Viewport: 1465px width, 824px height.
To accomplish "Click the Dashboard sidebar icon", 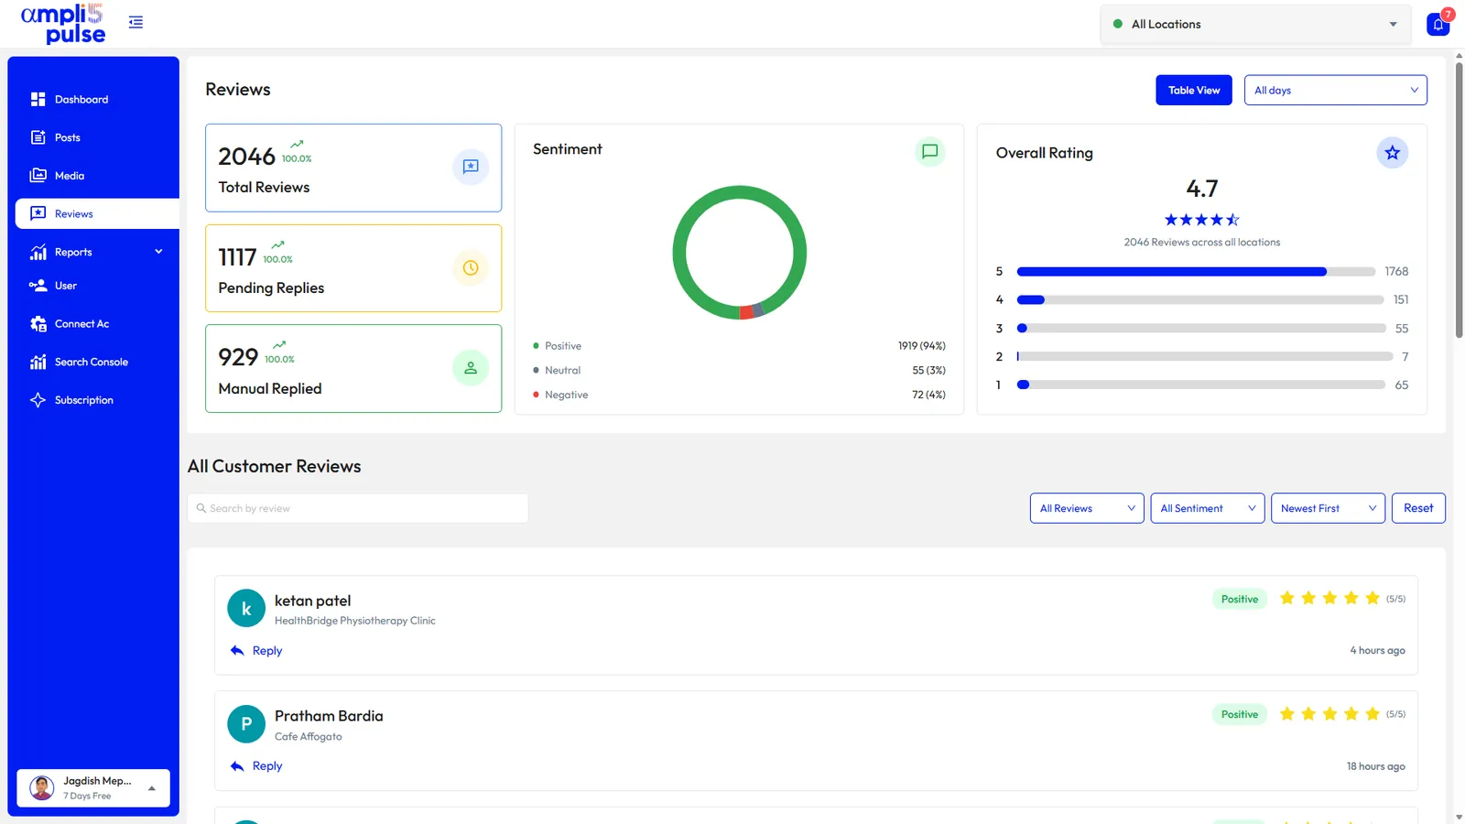I will pyautogui.click(x=38, y=99).
